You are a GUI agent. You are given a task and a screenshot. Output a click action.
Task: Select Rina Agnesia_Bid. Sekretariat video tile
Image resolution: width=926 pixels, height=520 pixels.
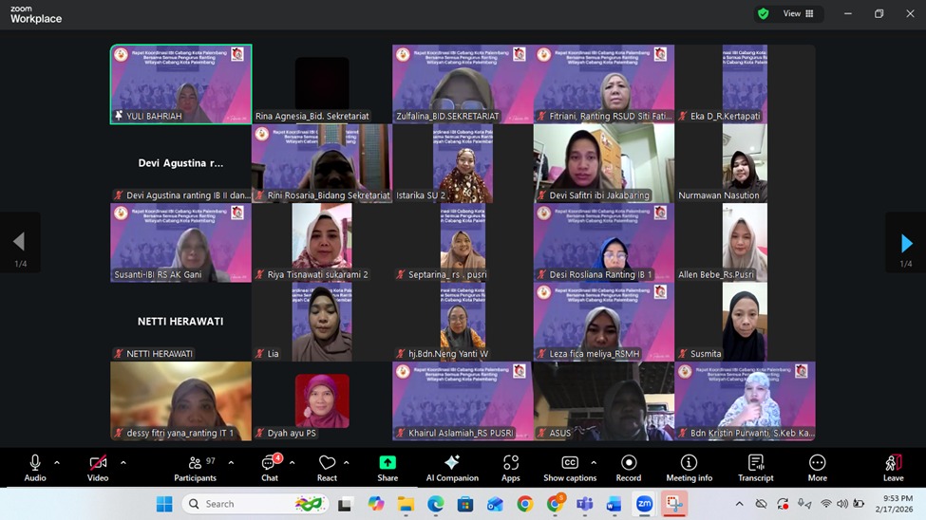(x=322, y=84)
